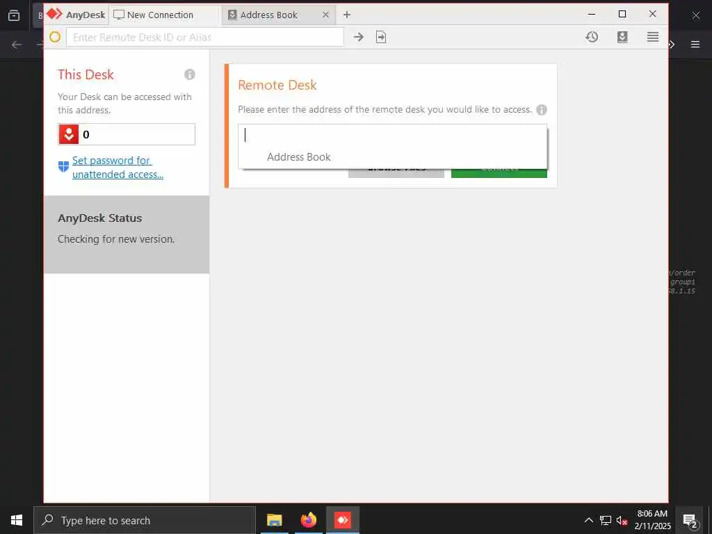Minimize the AnyDesk window
Screen dimensions: 712x534
(x=592, y=14)
